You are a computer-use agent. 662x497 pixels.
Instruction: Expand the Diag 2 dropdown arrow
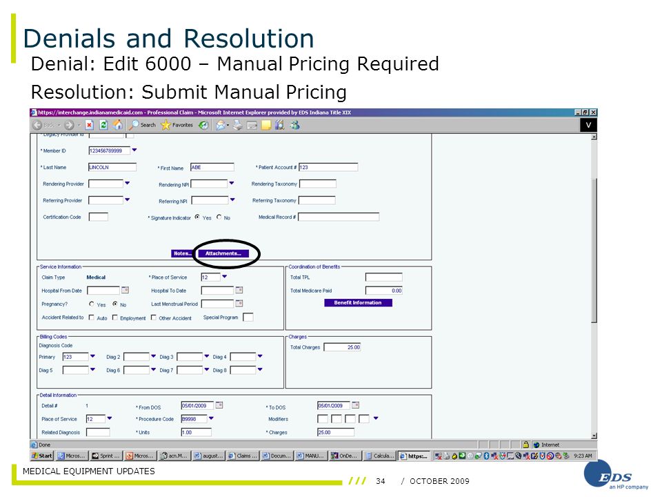[153, 356]
